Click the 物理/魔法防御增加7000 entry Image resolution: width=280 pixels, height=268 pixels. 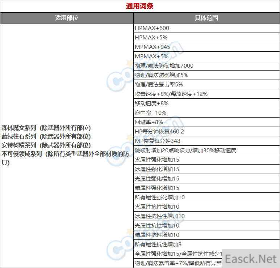pos(164,66)
